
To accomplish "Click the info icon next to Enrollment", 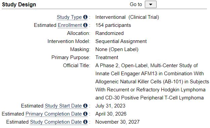I will click(85, 25).
